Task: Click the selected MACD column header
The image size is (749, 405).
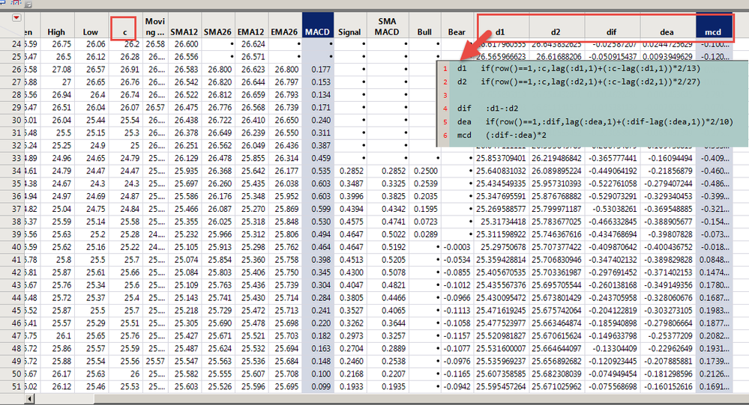Action: [x=318, y=32]
